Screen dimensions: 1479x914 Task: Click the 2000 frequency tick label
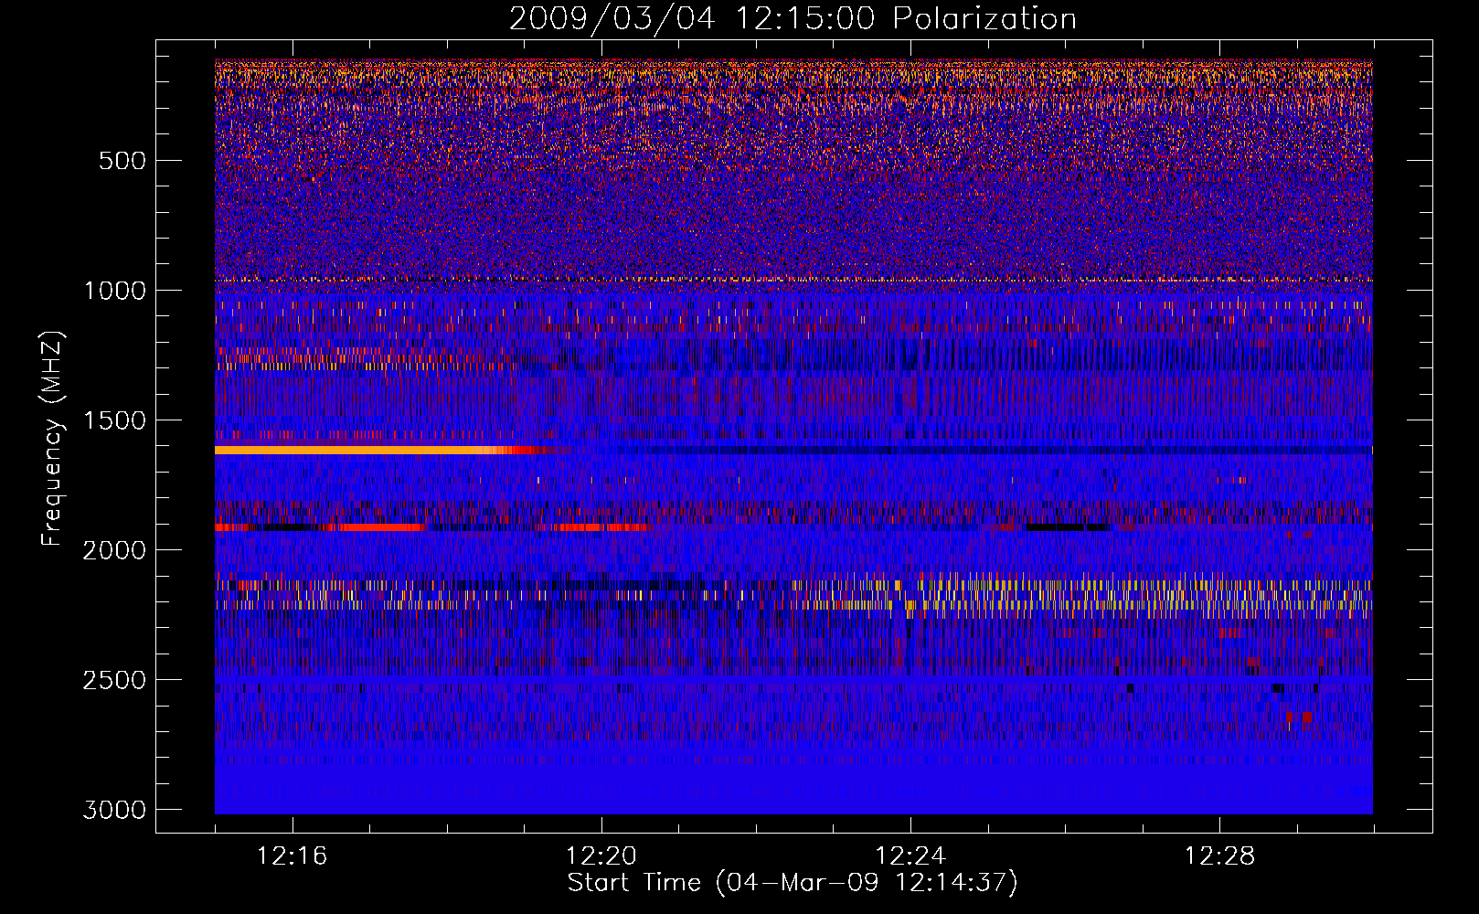tap(114, 550)
